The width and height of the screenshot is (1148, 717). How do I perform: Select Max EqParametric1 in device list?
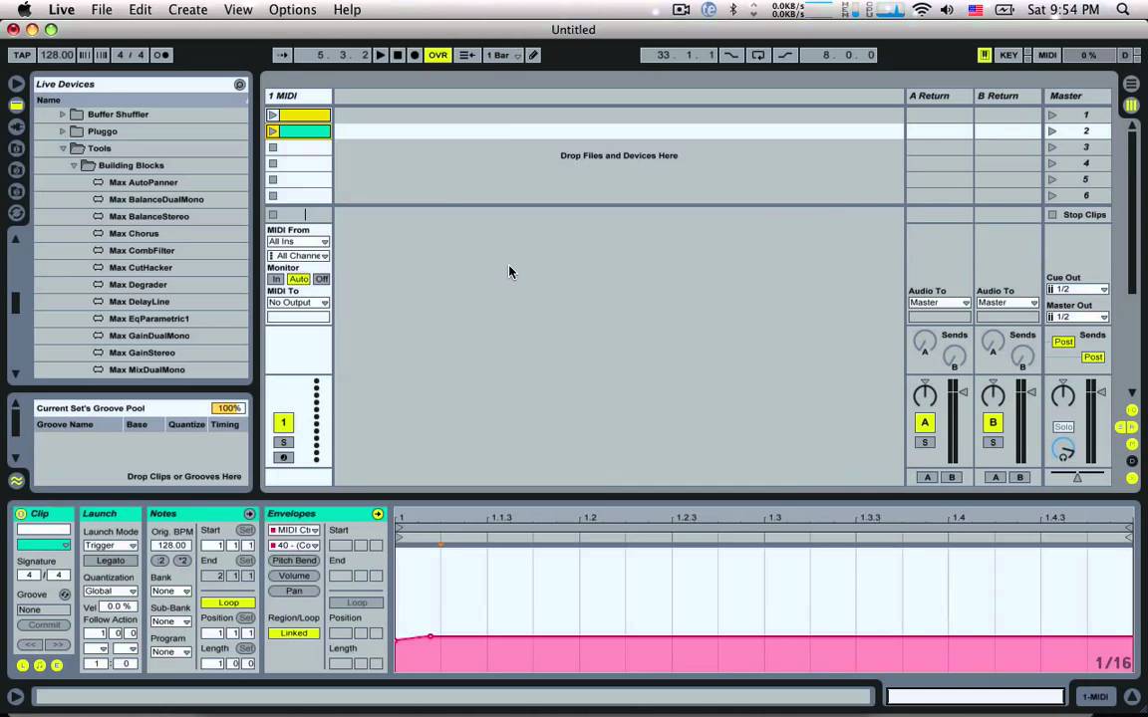[148, 319]
